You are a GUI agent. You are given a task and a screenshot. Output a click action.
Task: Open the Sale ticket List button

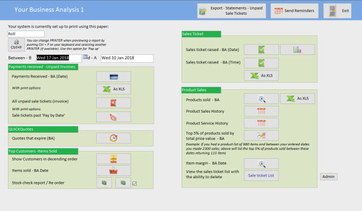click(261, 176)
